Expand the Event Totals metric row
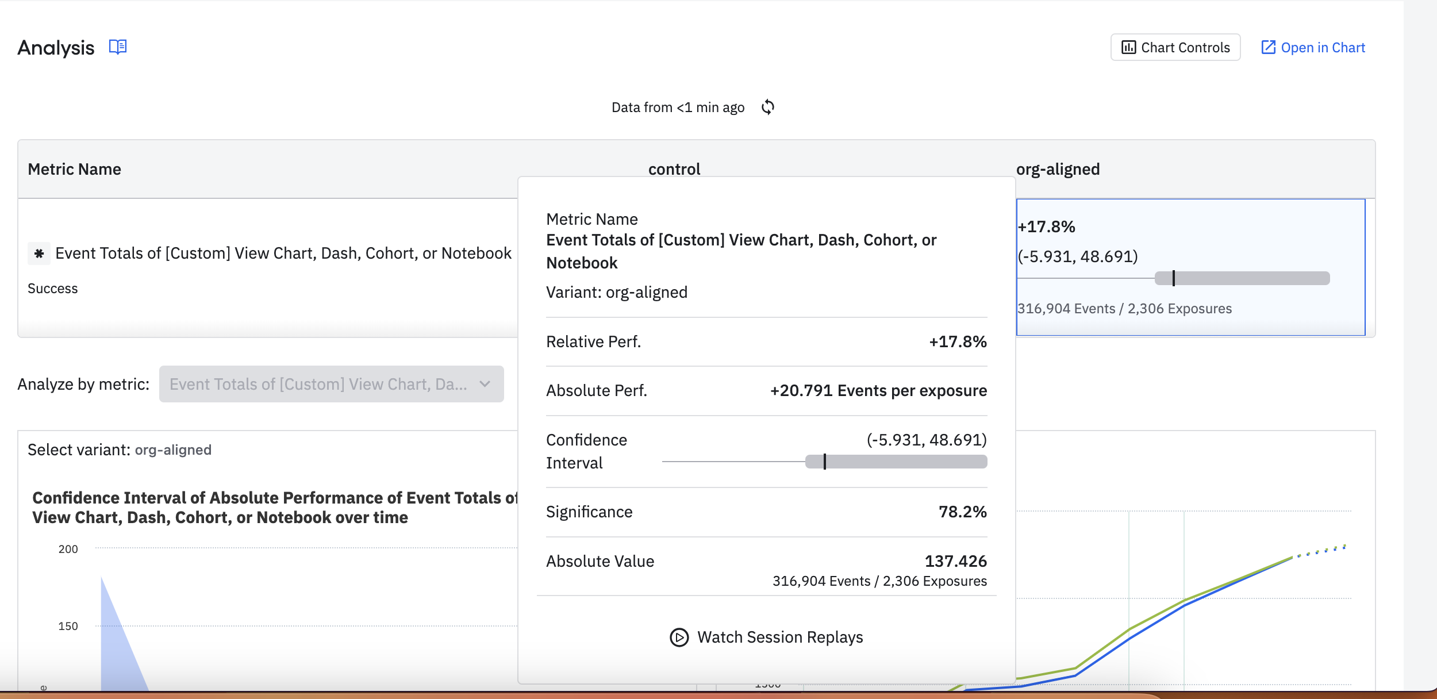 284,254
